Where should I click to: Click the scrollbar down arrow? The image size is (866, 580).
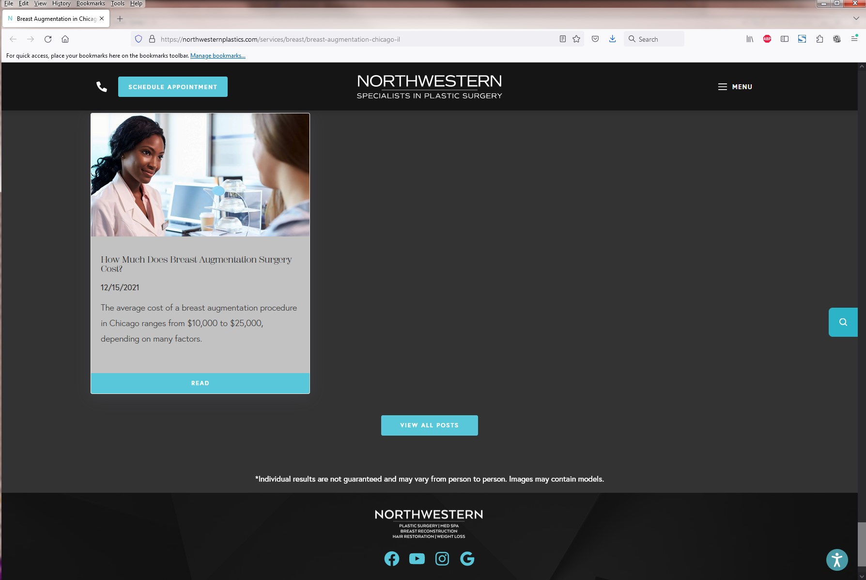pos(862,576)
